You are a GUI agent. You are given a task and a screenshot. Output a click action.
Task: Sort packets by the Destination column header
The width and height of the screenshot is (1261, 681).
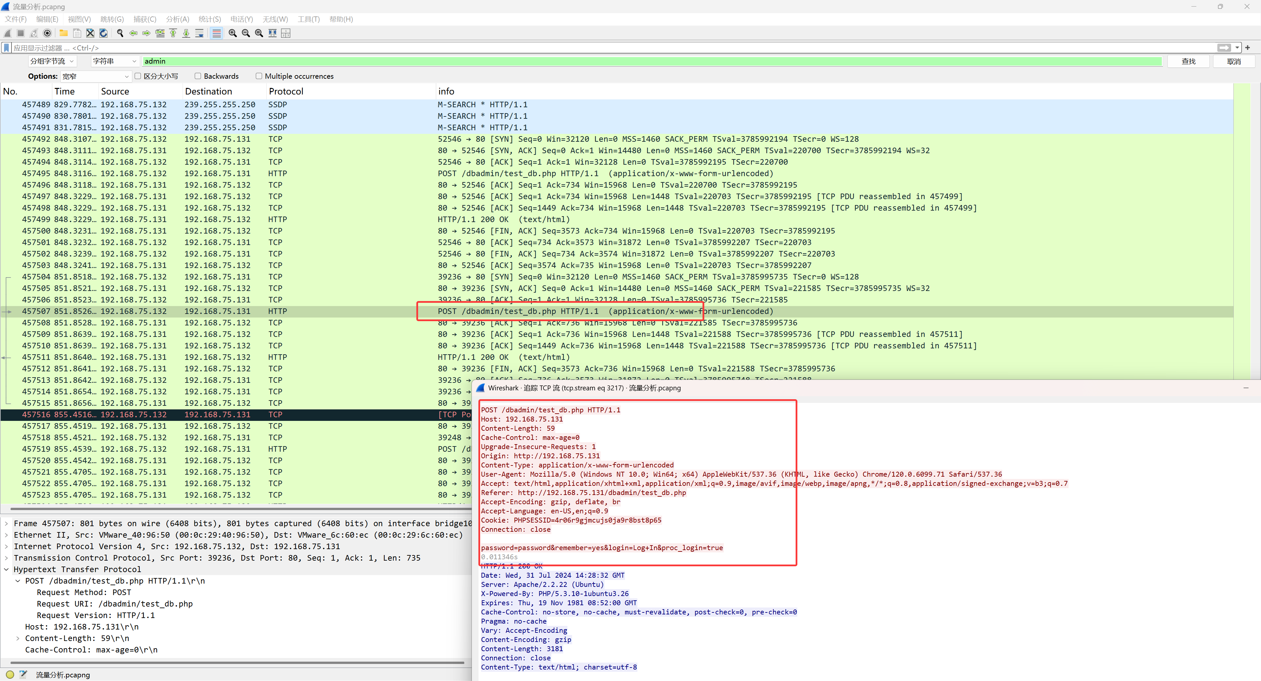(x=224, y=92)
